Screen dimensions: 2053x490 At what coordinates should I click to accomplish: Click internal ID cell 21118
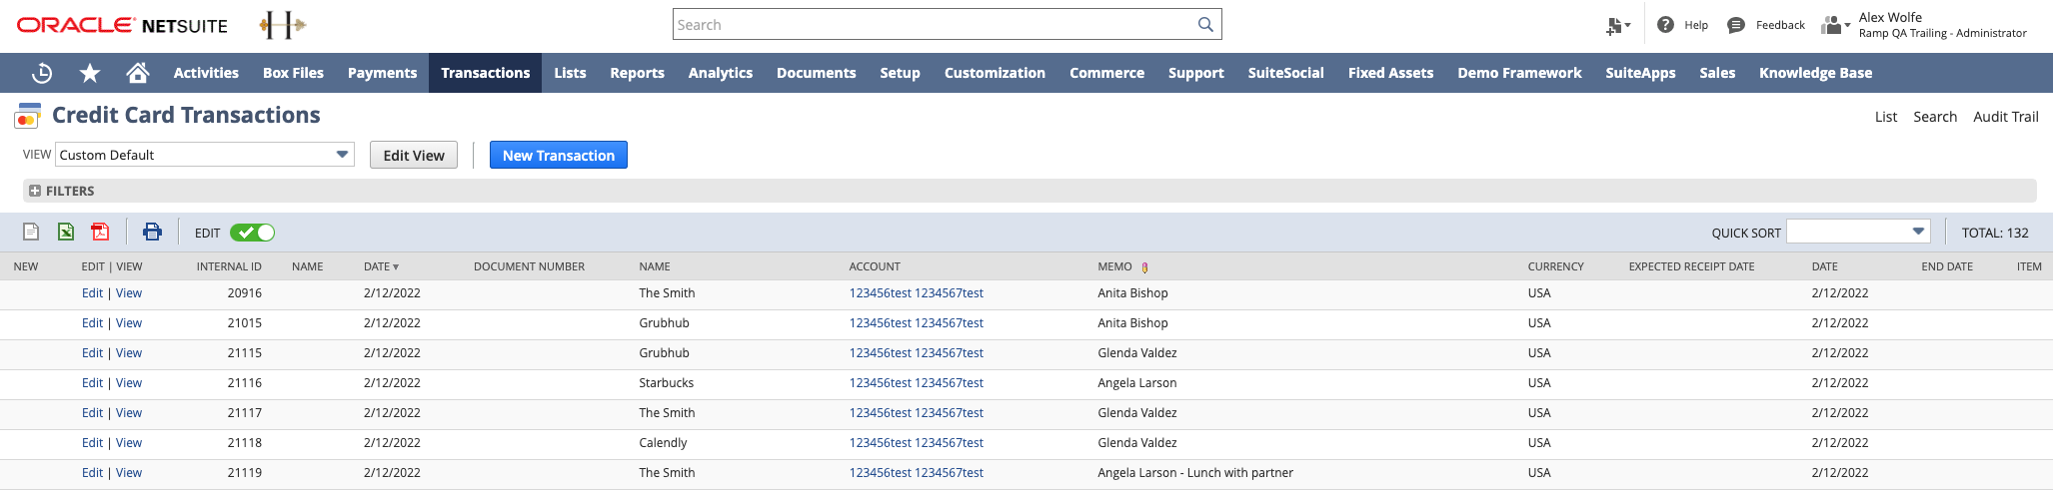pyautogui.click(x=244, y=443)
